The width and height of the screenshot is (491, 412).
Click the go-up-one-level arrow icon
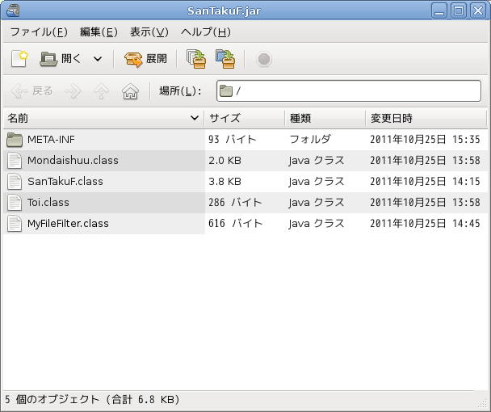click(x=101, y=91)
